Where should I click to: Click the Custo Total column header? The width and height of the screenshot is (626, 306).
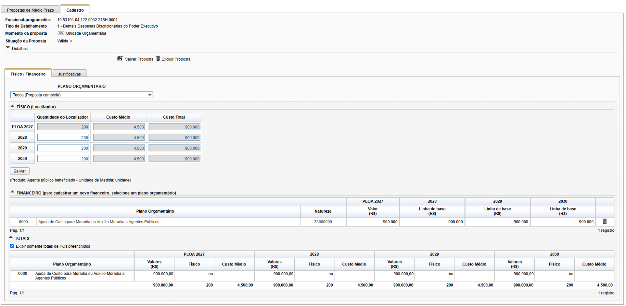coord(174,117)
